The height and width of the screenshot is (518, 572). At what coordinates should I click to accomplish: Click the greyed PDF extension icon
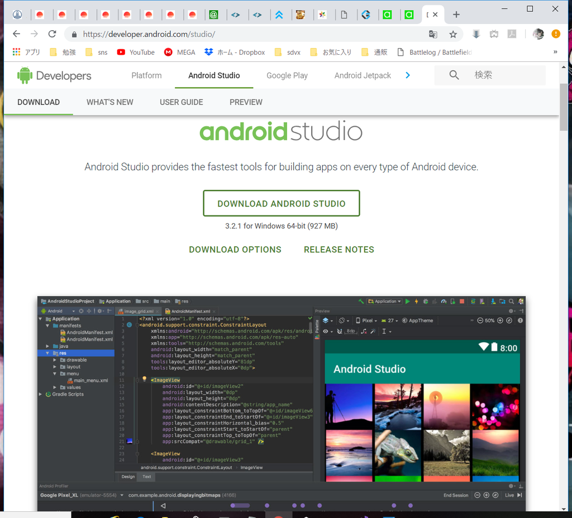(x=512, y=34)
